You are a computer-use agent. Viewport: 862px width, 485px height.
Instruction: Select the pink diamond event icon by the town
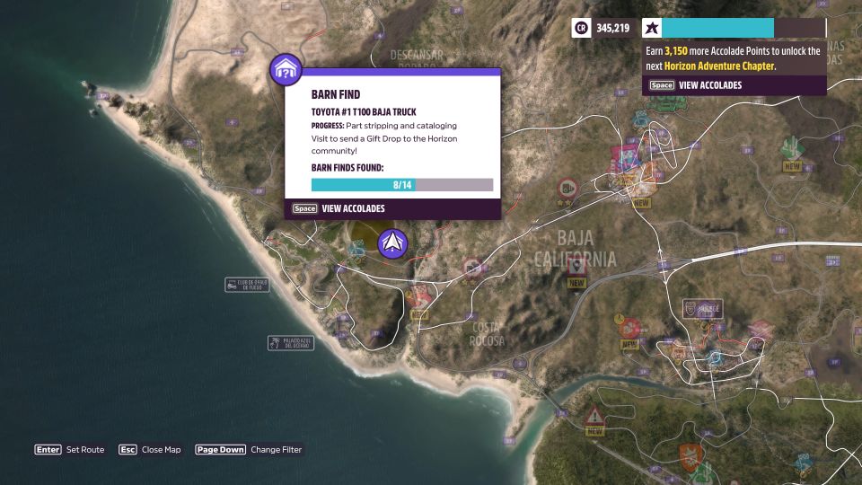pyautogui.click(x=762, y=331)
